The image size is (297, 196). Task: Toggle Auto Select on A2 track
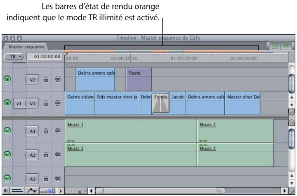58,155
